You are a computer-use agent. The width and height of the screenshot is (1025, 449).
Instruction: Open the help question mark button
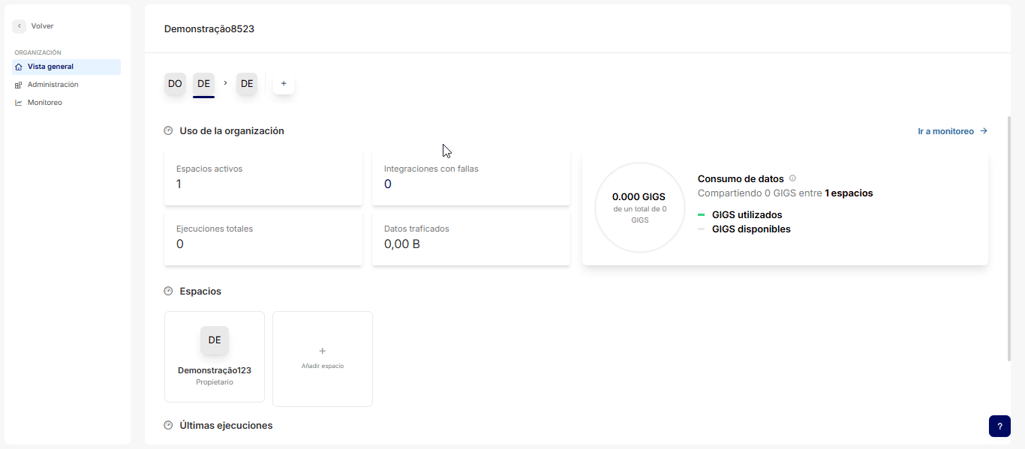coord(999,426)
